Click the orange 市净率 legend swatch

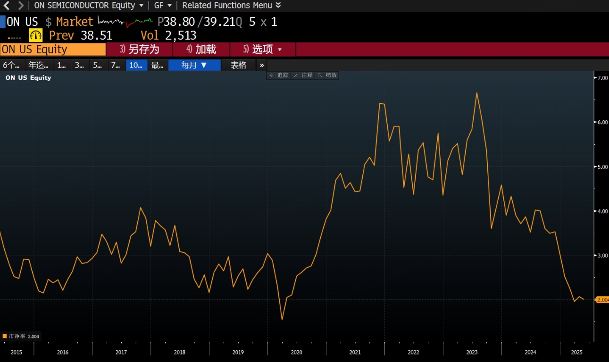point(5,336)
